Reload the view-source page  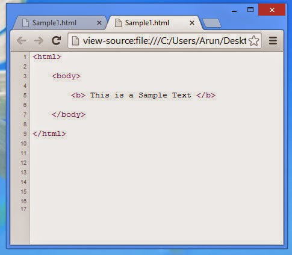[x=56, y=40]
